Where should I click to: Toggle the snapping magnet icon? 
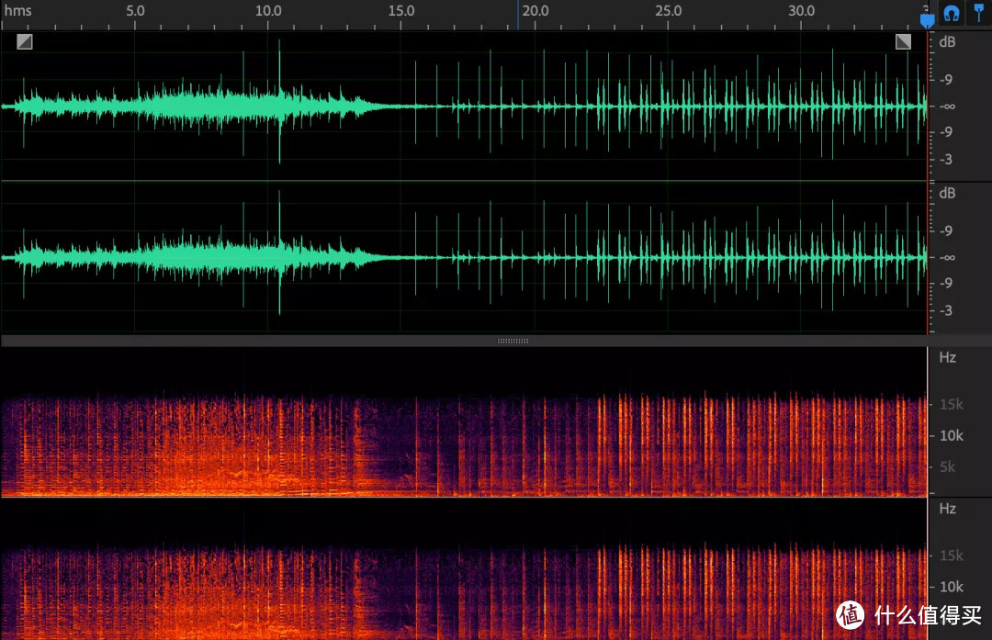tap(952, 13)
